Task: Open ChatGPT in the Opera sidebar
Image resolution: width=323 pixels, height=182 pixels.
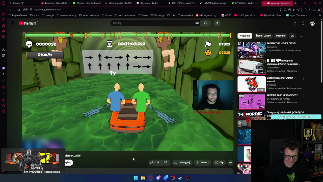Action: (4, 55)
